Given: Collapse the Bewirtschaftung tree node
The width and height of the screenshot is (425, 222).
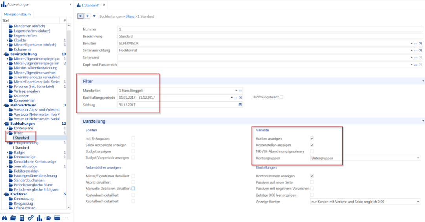Looking at the screenshot, I should coord(4,54).
